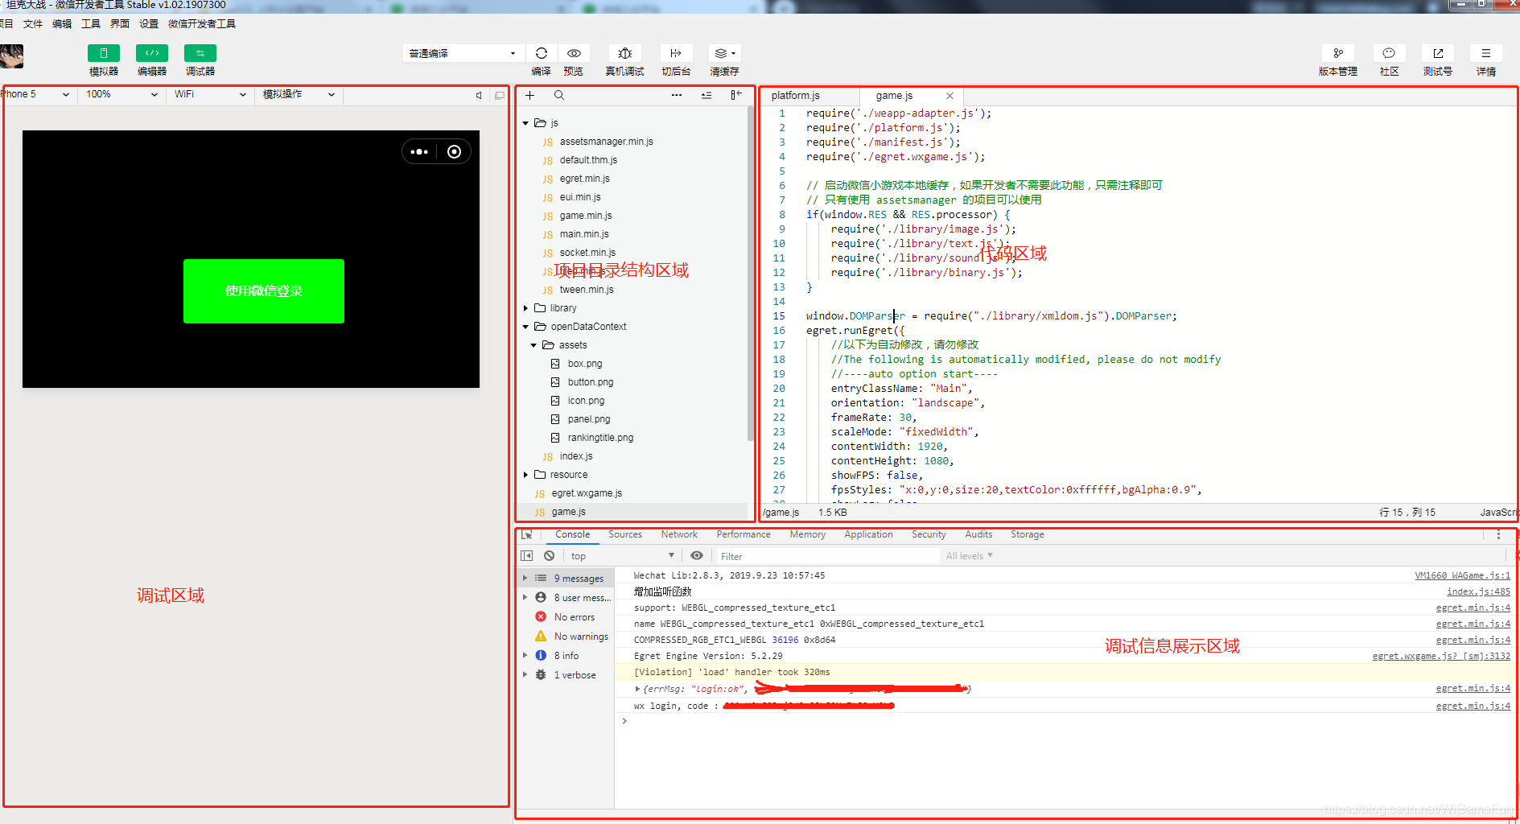Switch to the Application tab
1520x824 pixels.
[x=868, y=534]
